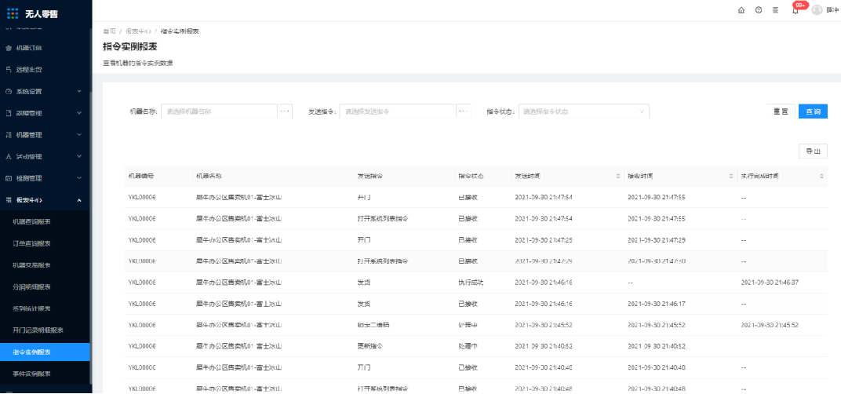Expand the 机器管理 menu chevron
The height and width of the screenshot is (394, 841).
pos(79,135)
